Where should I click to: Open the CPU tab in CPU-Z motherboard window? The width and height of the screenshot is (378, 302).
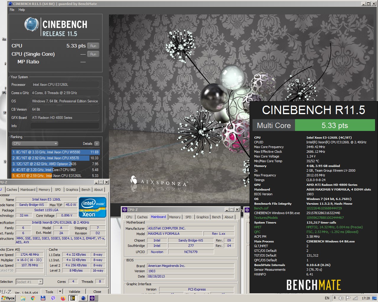click(x=129, y=217)
